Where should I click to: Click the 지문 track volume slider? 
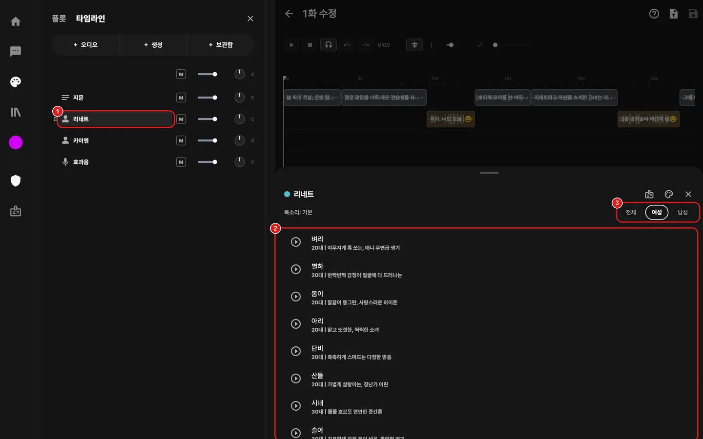point(207,98)
